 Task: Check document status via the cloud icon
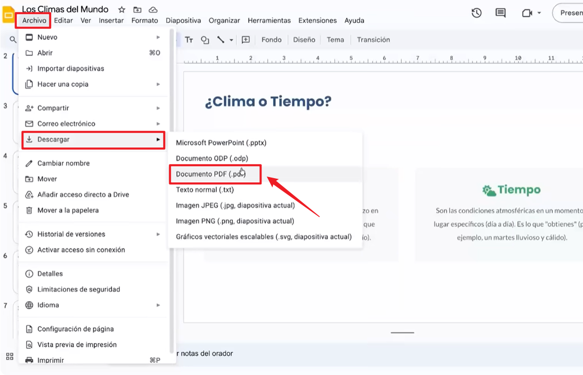pos(153,9)
